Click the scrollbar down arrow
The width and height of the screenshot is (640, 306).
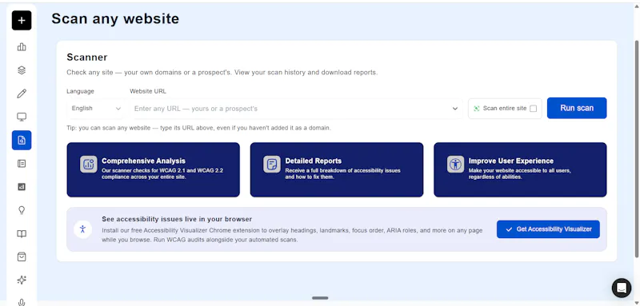tap(637, 302)
